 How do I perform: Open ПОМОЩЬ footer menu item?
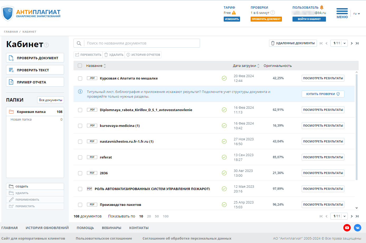[x=85, y=228]
